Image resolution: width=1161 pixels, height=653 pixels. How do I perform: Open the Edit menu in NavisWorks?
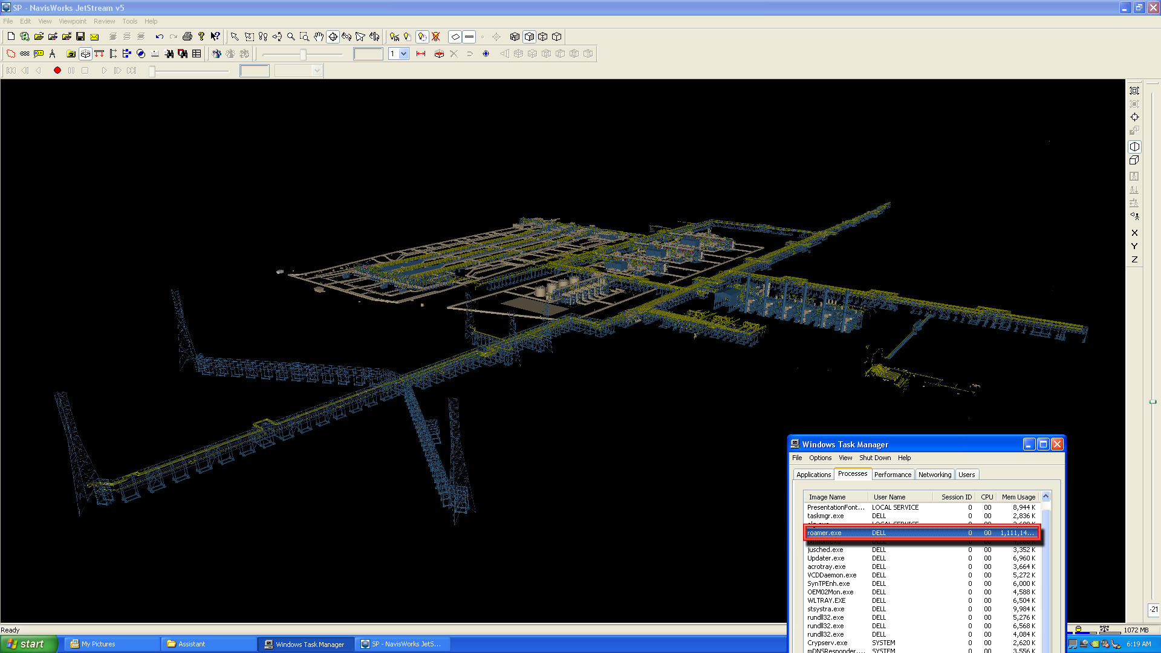point(25,21)
